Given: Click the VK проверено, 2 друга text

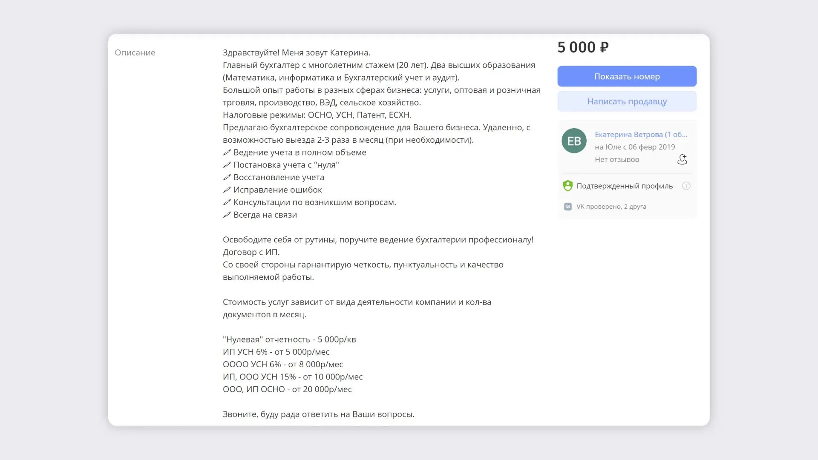Looking at the screenshot, I should click(611, 207).
